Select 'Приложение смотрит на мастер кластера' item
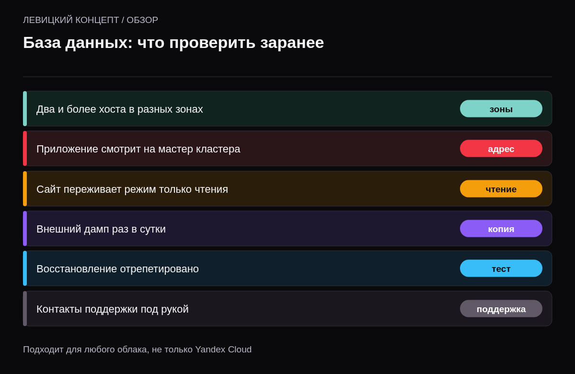575x374 pixels. click(287, 149)
